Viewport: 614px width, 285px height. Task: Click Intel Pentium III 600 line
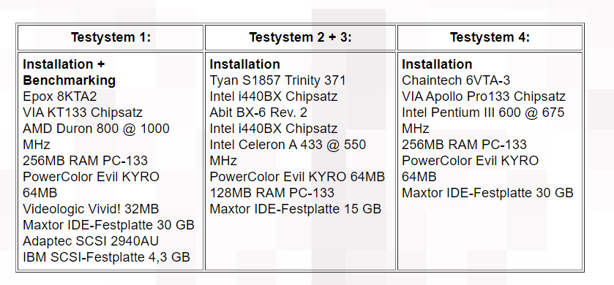click(x=483, y=113)
